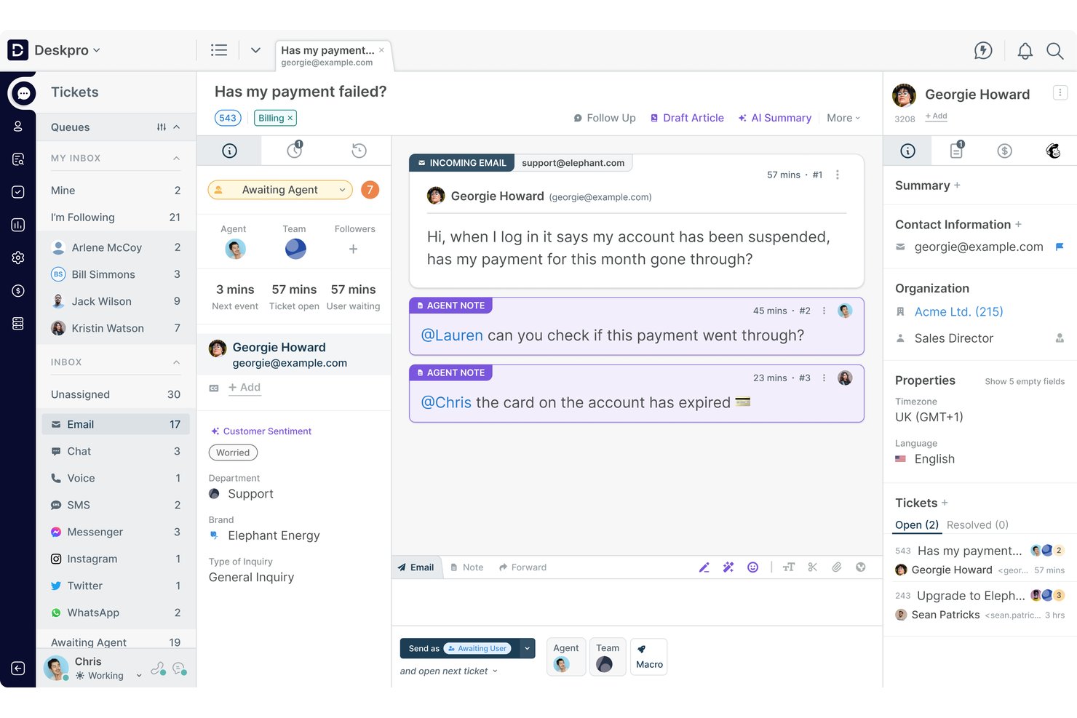Click Show 5 empty fields
The image size is (1077, 718).
click(1025, 381)
